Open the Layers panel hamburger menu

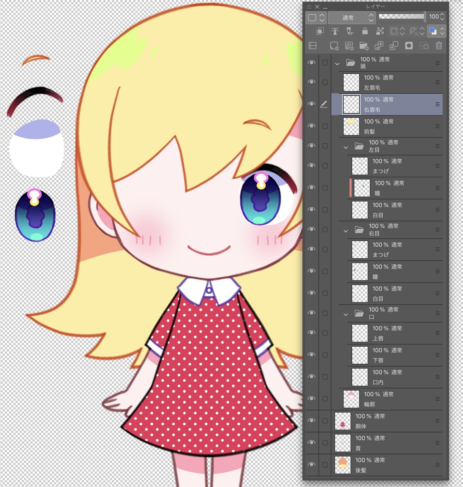309,7
